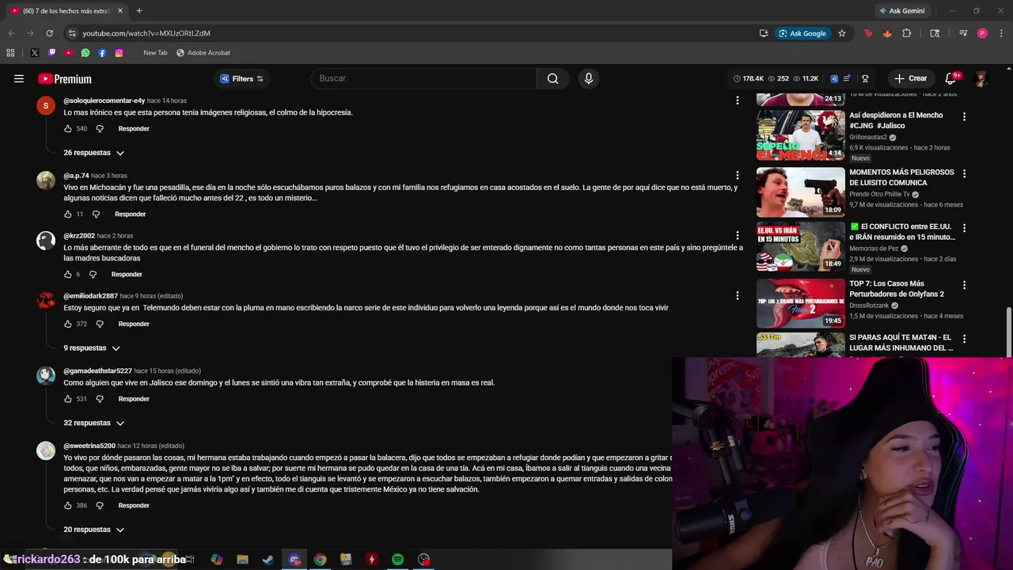This screenshot has height=570, width=1013.
Task: Open the Filters dropdown
Action: pos(241,78)
